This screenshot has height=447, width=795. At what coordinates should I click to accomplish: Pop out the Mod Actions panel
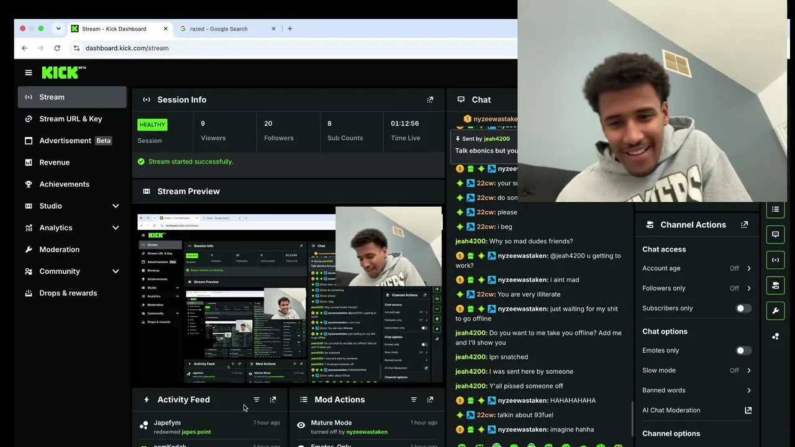click(430, 400)
